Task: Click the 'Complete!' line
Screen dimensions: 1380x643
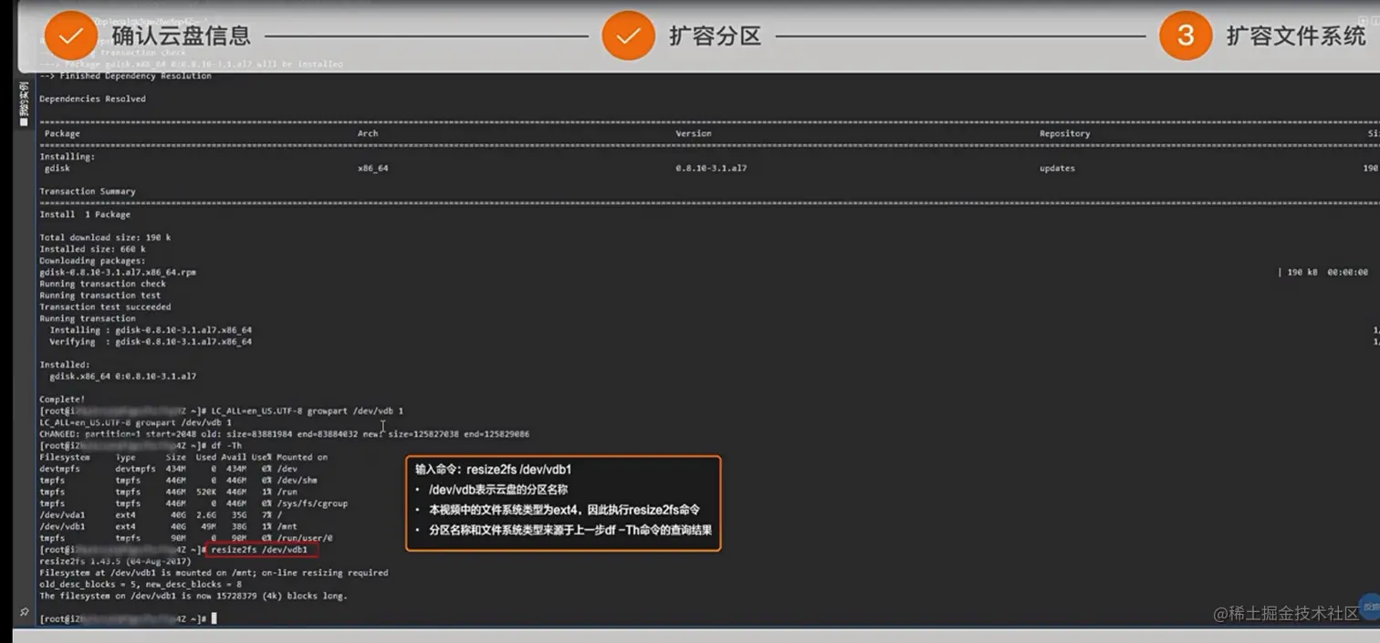Action: (62, 399)
